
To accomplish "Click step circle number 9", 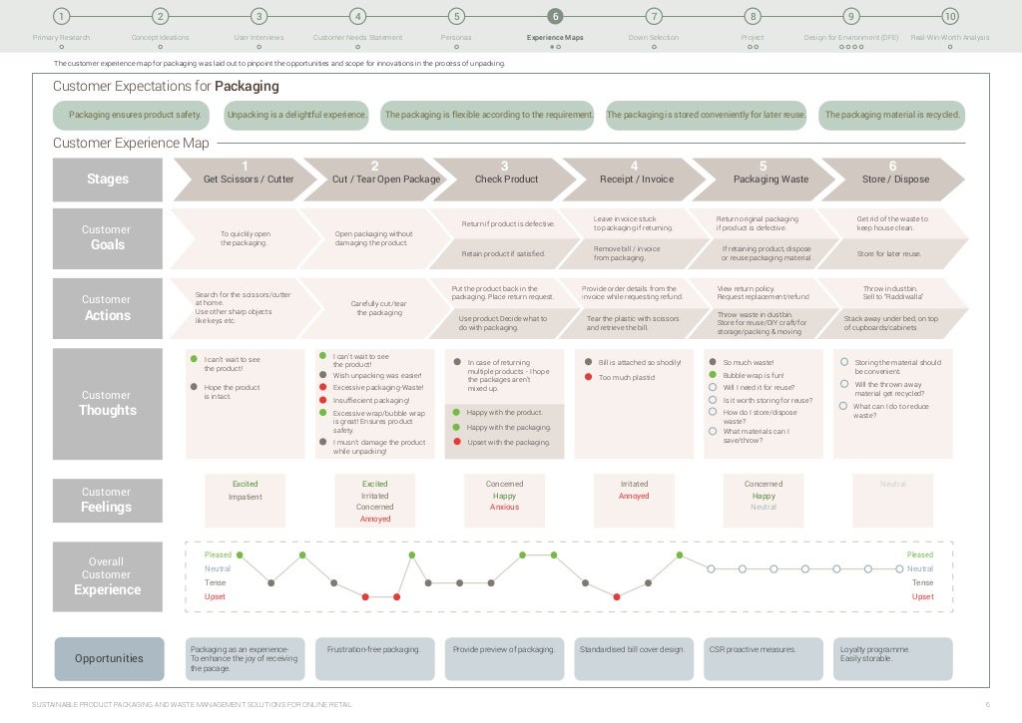I will [851, 16].
